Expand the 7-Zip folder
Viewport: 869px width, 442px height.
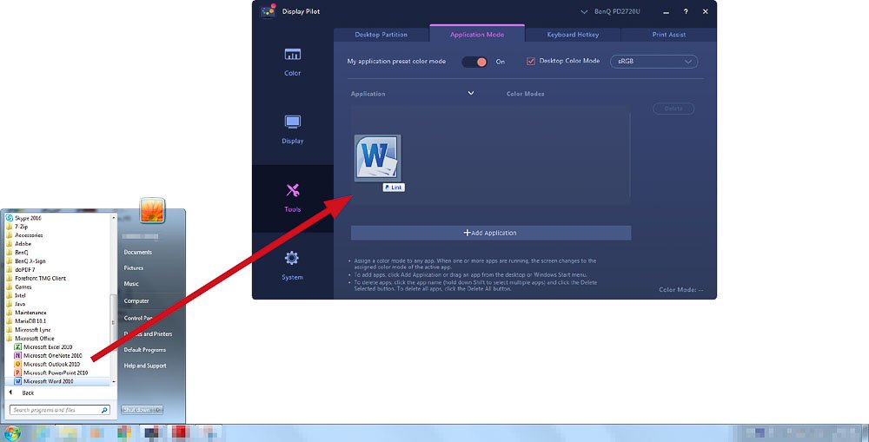click(17, 227)
